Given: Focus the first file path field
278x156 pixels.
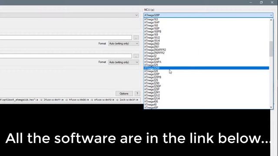Looking at the screenshot, I should 66,38.
